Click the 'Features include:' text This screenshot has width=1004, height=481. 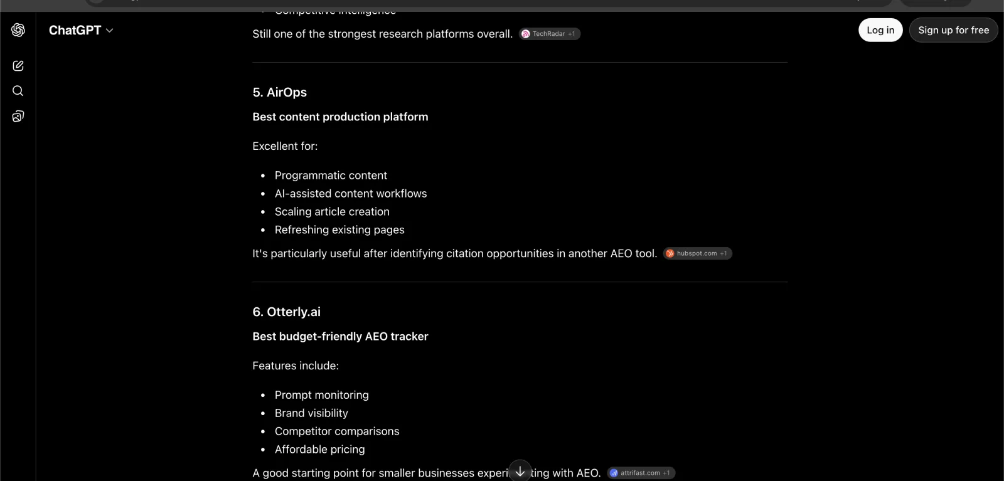[296, 366]
